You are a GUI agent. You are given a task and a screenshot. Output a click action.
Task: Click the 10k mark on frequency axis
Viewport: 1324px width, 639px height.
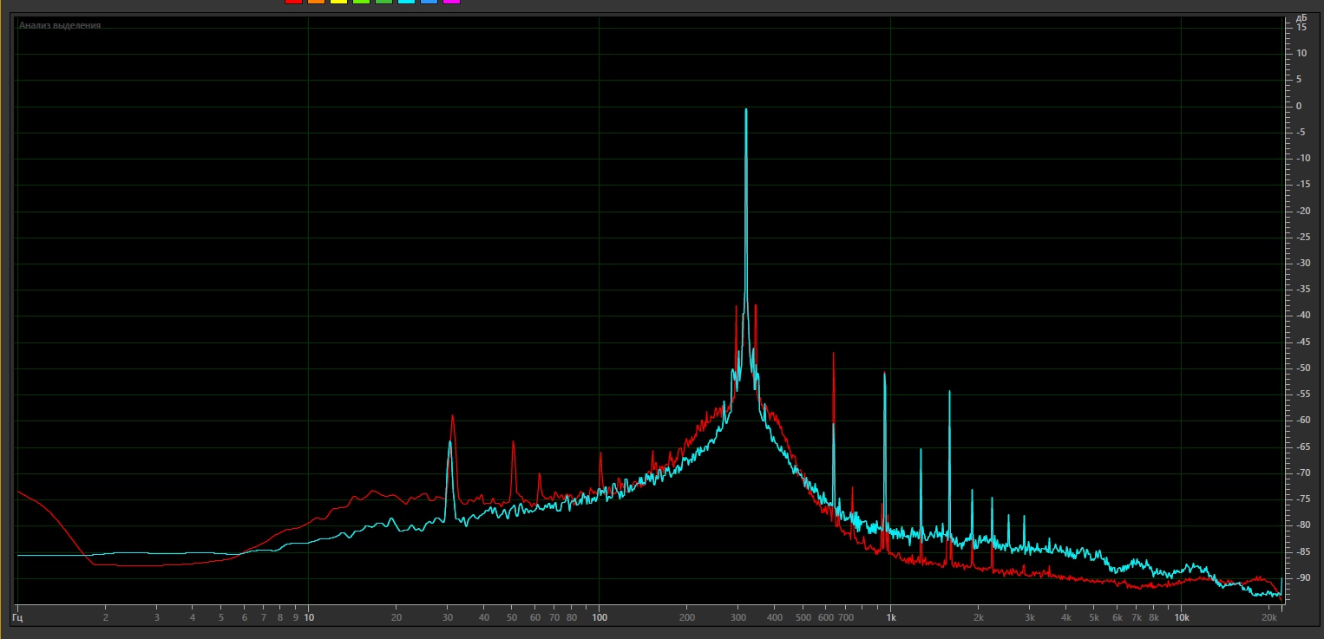[x=1181, y=618]
